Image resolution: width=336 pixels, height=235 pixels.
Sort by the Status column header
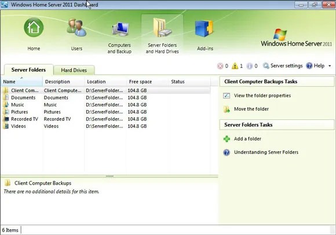pyautogui.click(x=189, y=82)
